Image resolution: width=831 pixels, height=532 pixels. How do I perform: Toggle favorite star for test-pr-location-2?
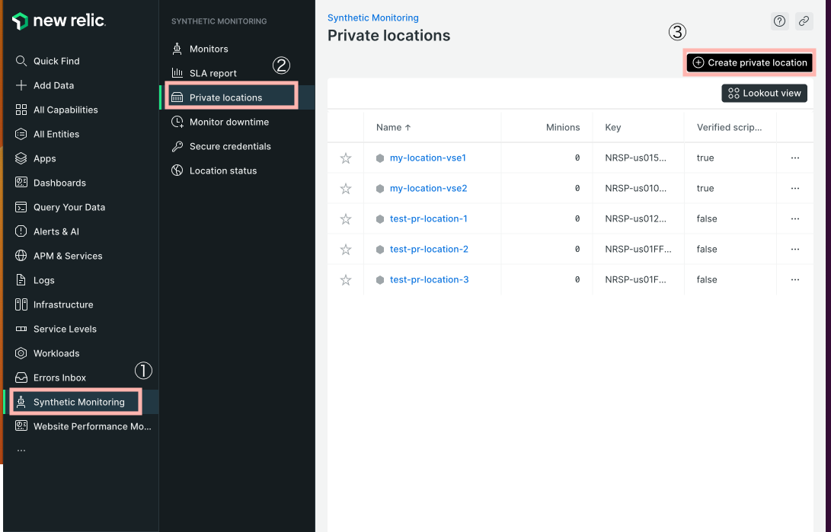click(x=346, y=250)
